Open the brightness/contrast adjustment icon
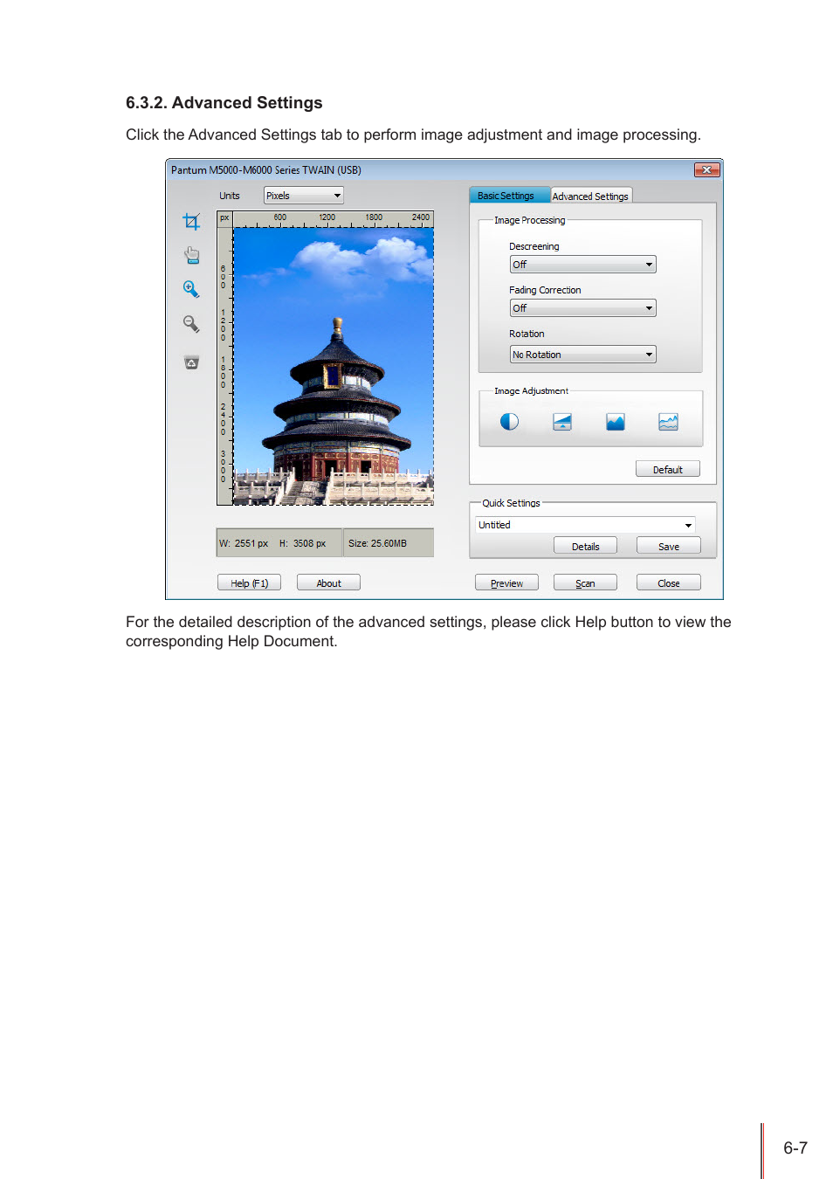This screenshot has width=833, height=1179. coord(509,422)
